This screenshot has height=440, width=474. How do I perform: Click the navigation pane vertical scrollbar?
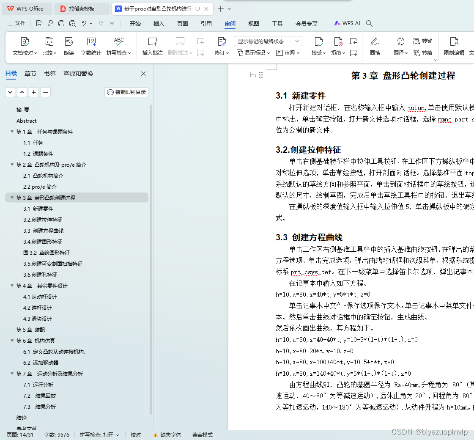coord(151,259)
